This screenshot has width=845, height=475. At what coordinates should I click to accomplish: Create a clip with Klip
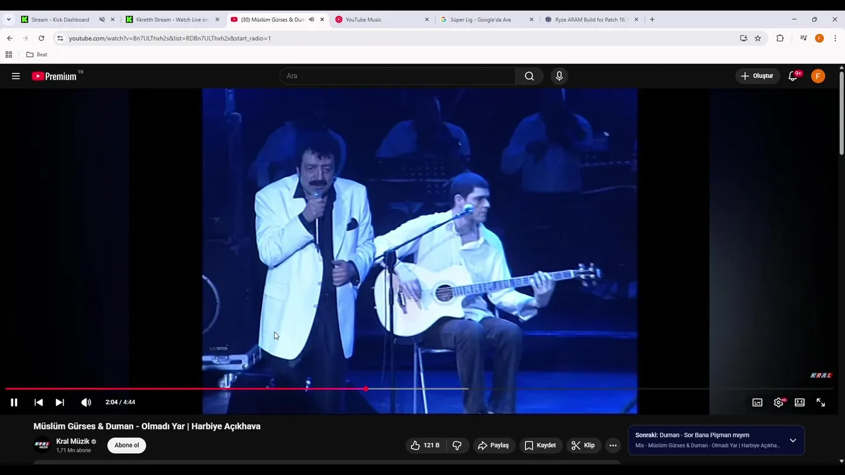pyautogui.click(x=583, y=445)
